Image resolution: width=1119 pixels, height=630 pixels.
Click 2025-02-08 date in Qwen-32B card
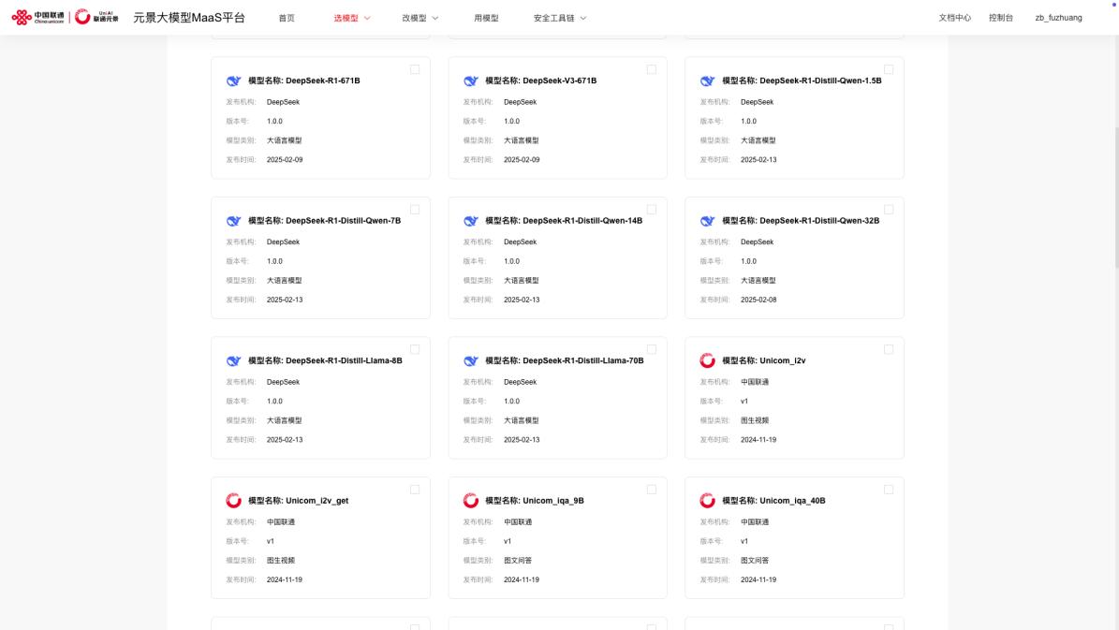(758, 300)
